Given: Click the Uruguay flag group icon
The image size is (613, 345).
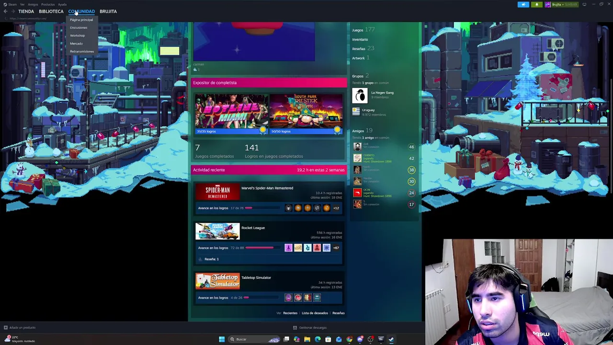Looking at the screenshot, I should point(356,112).
